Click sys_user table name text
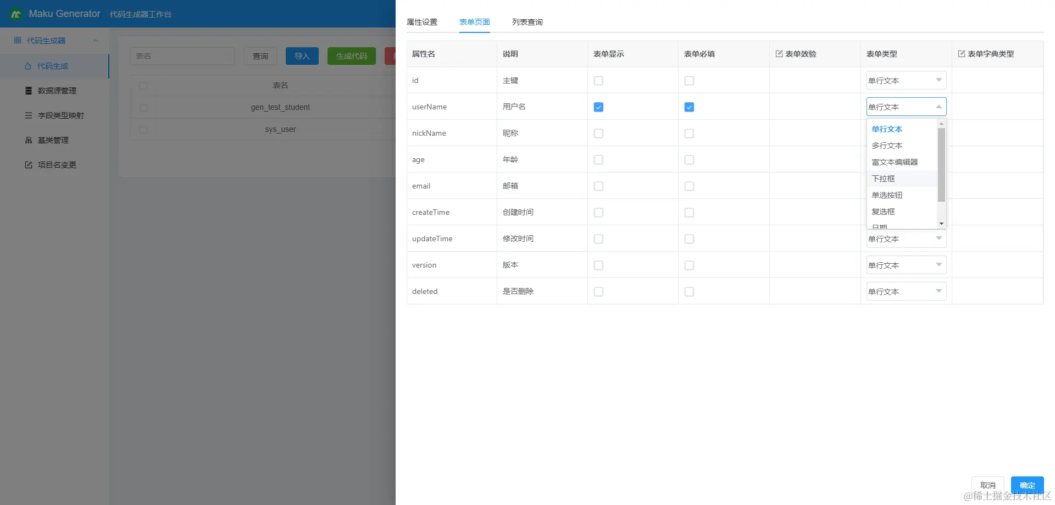This screenshot has width=1055, height=505. coord(280,129)
